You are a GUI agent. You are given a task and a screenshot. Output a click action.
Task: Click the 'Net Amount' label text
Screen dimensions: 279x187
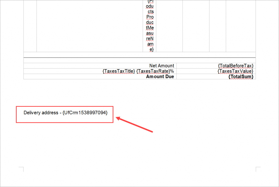(162, 66)
